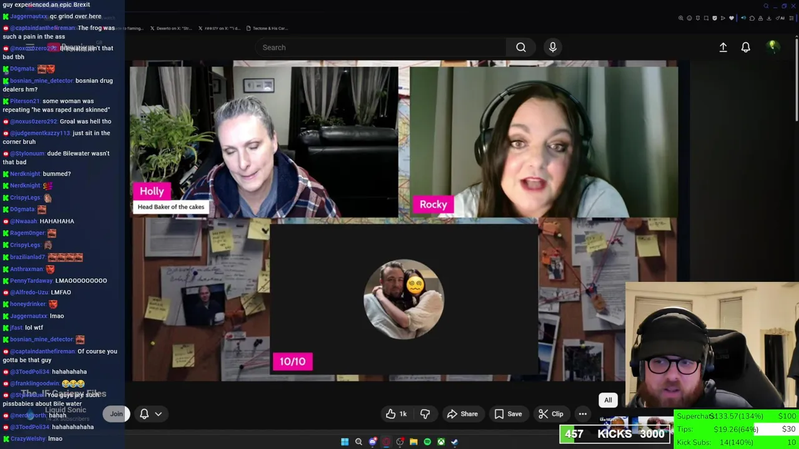
Task: Click the Share button
Action: coord(463,414)
